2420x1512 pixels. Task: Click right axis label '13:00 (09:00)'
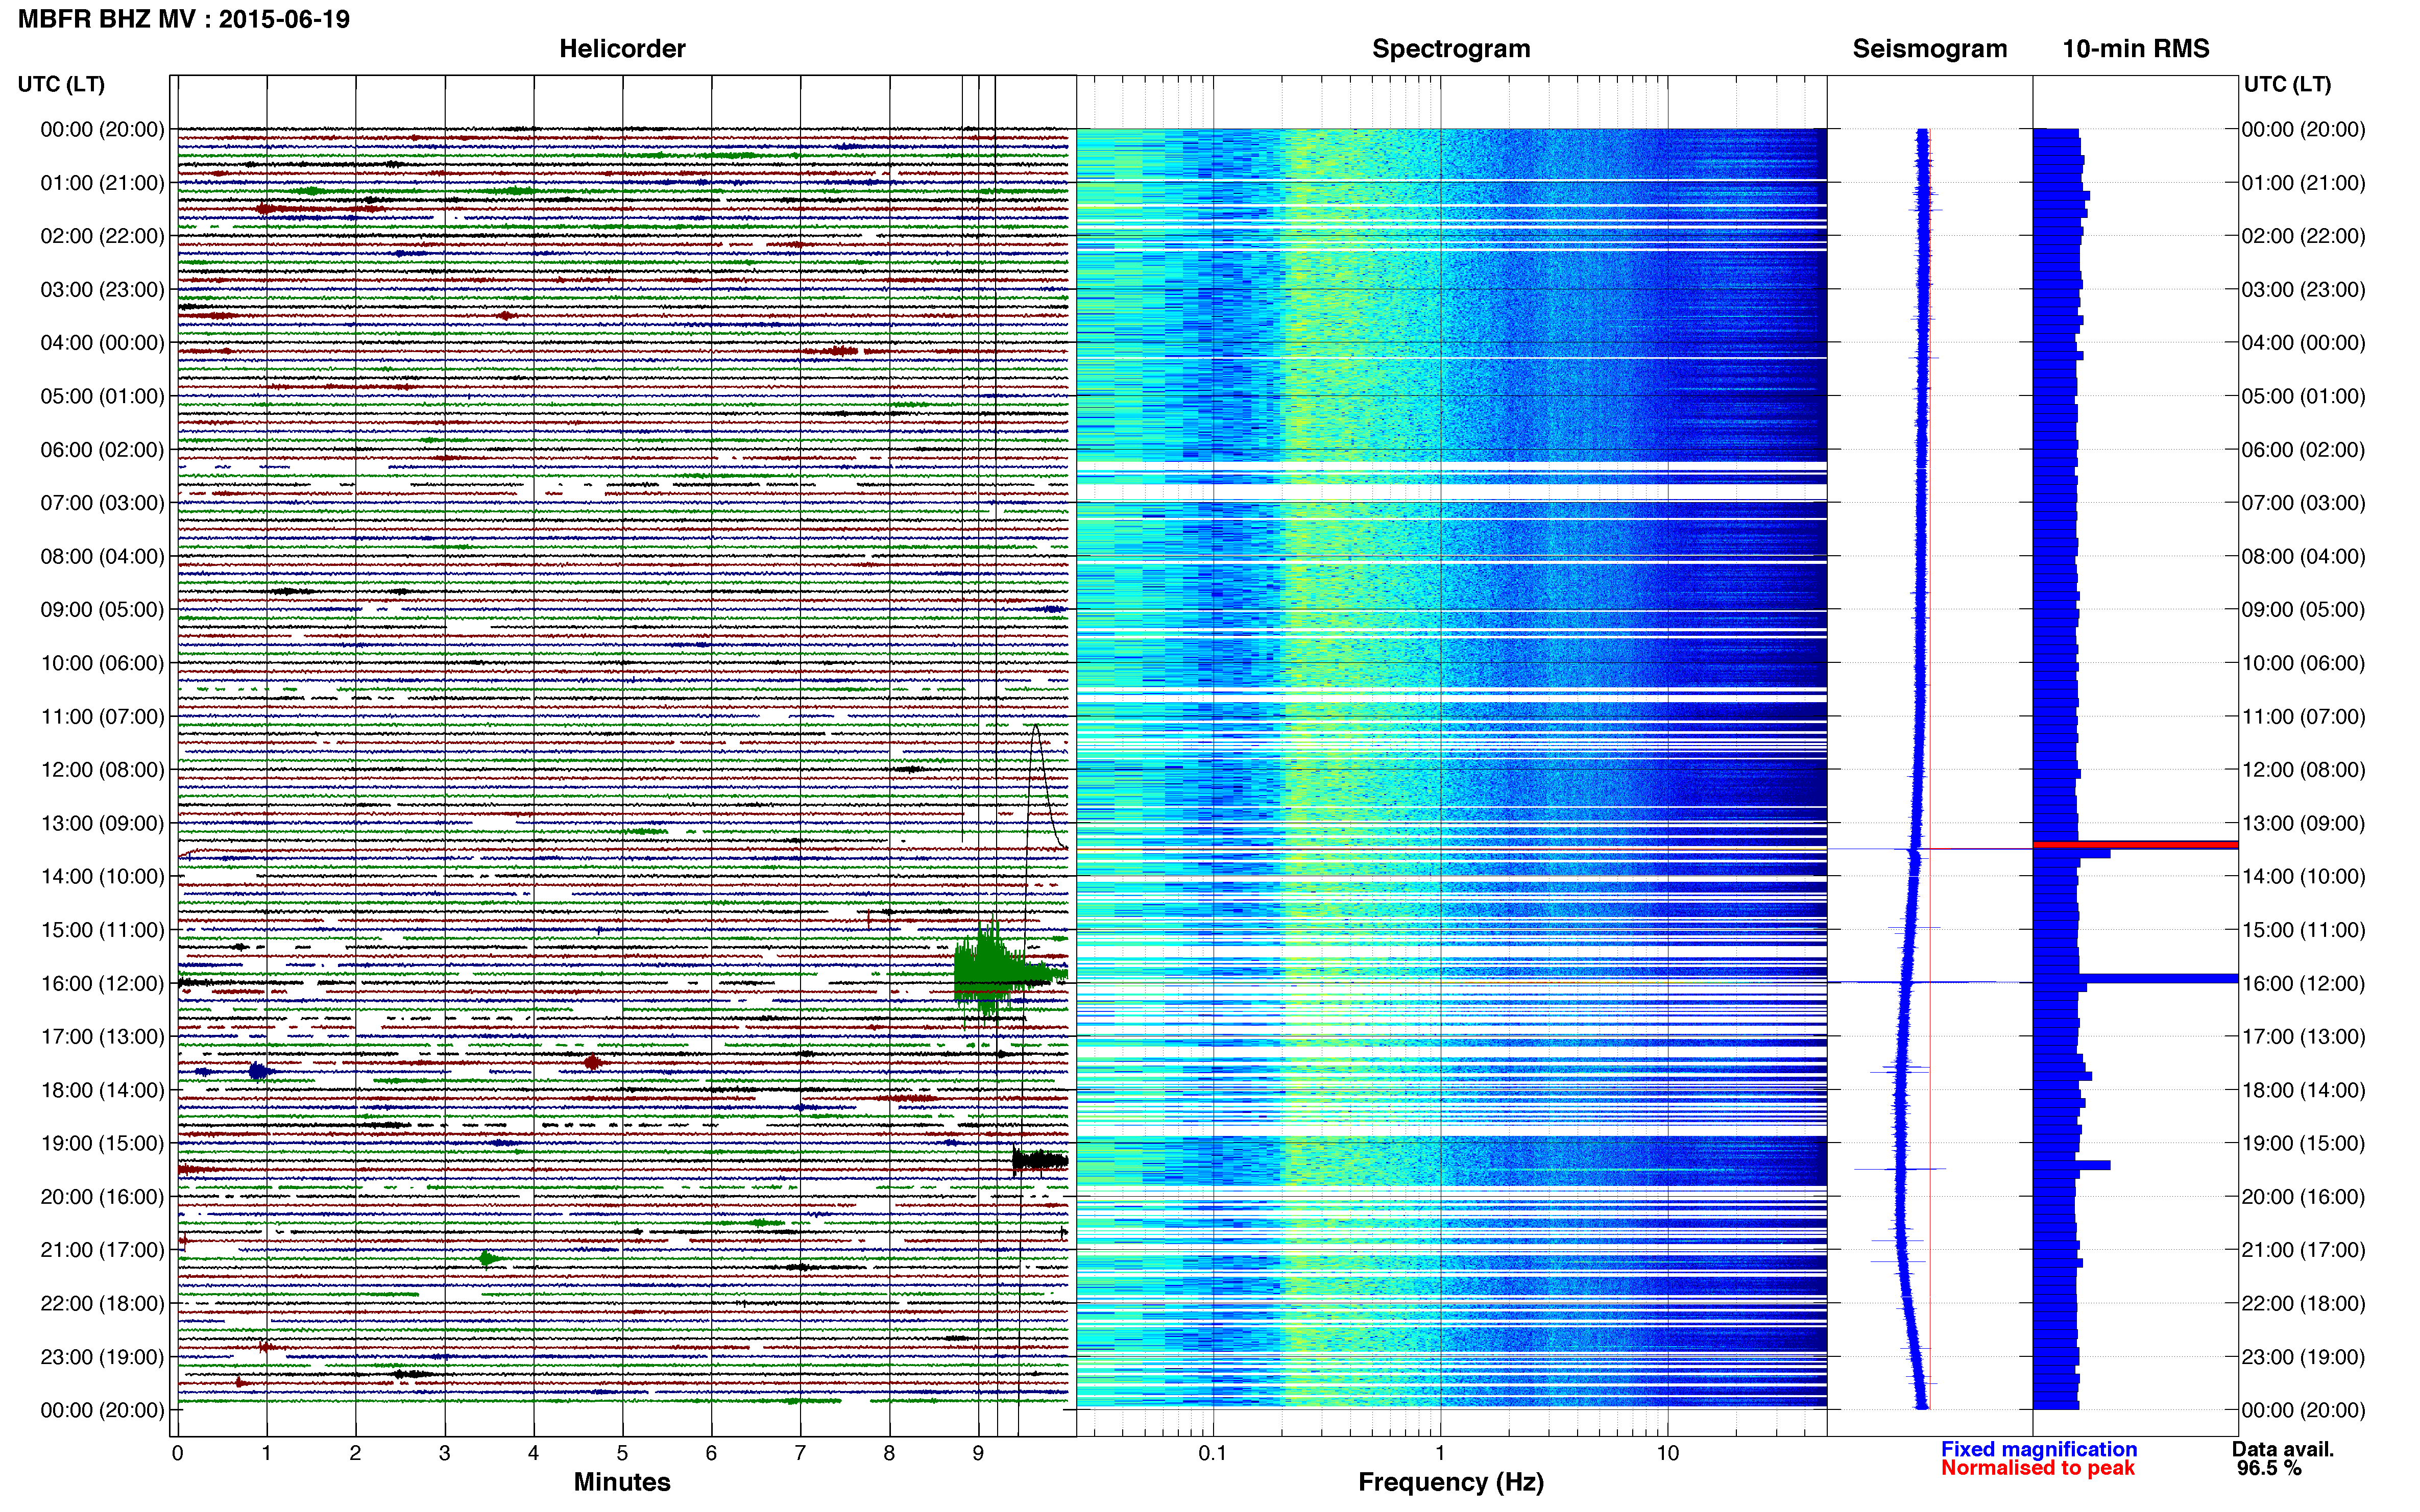[x=2303, y=823]
